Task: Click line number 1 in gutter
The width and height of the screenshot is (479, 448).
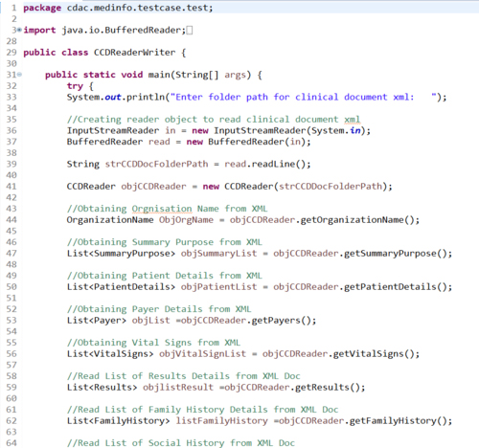Action: [x=13, y=8]
